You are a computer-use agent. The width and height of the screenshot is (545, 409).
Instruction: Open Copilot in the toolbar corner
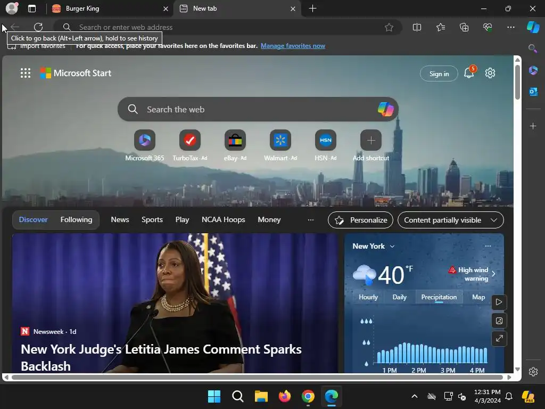533,27
